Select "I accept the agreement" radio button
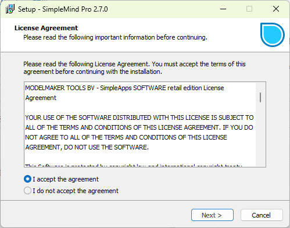This screenshot has height=228, width=290. [27, 179]
